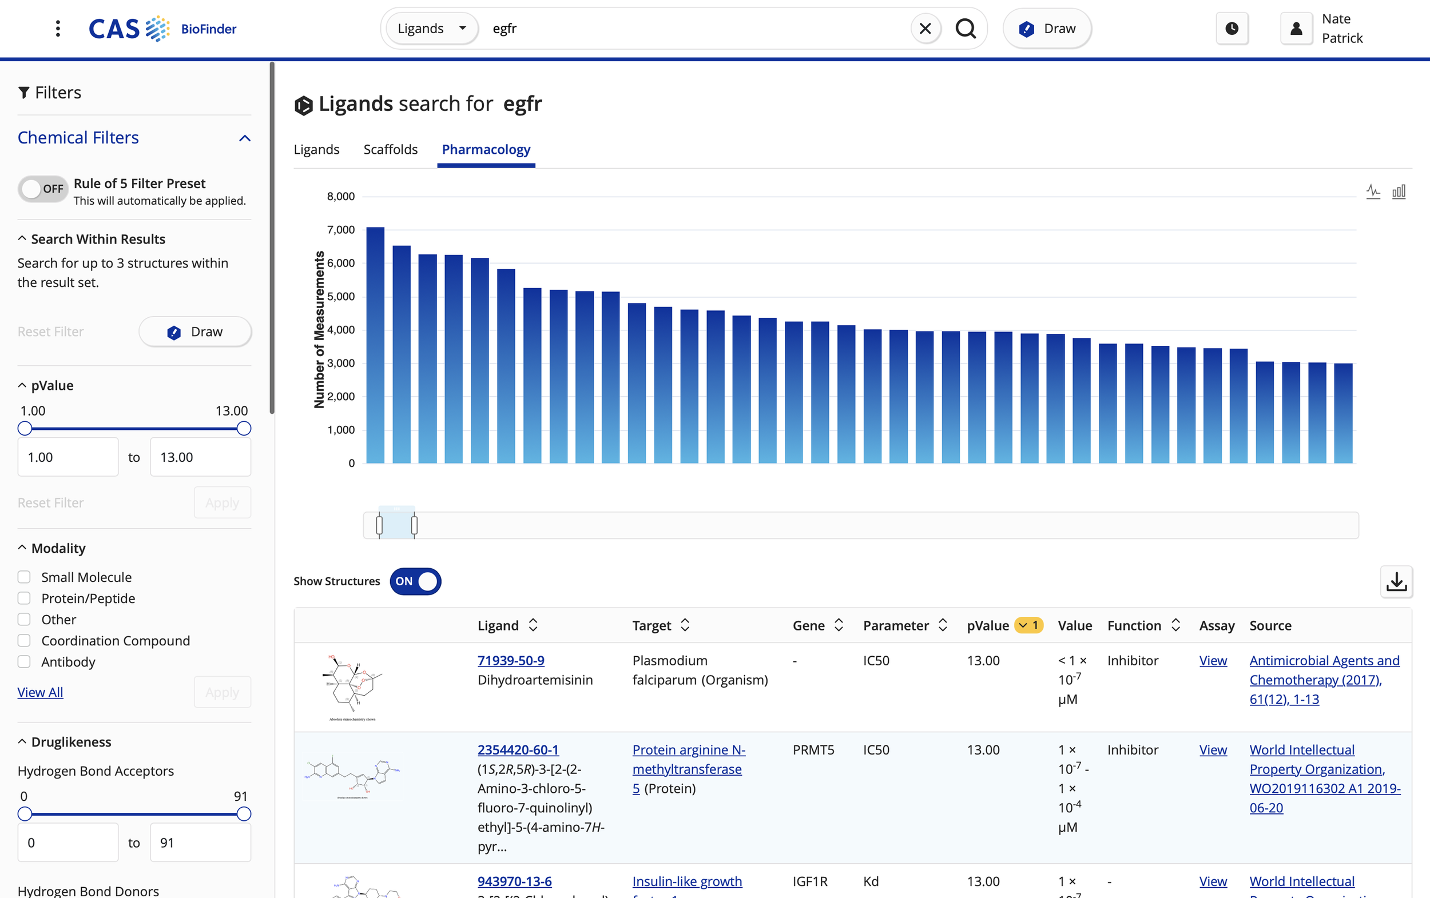Run the search with the magnifier icon
The width and height of the screenshot is (1430, 898).
pyautogui.click(x=965, y=28)
